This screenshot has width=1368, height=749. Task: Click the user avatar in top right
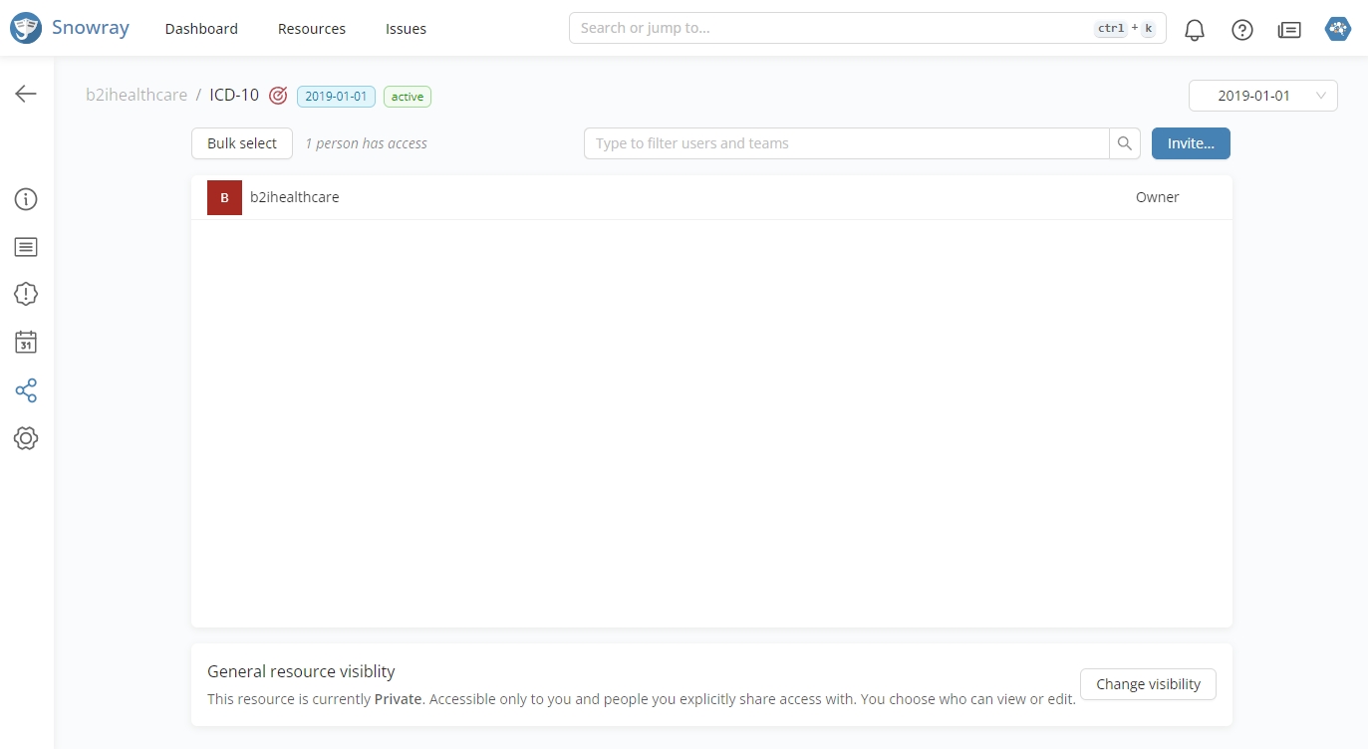(x=1337, y=29)
